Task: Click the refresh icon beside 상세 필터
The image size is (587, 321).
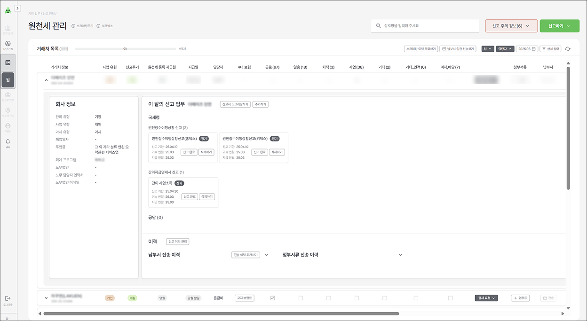Action: [x=568, y=49]
